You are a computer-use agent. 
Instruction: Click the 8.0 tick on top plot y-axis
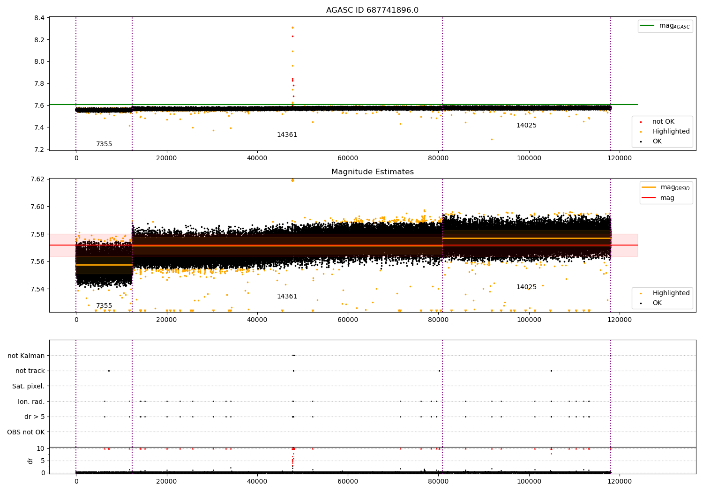[39, 61]
